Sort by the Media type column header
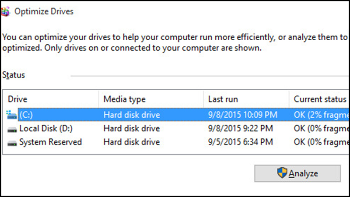350x197 pixels. (x=151, y=99)
